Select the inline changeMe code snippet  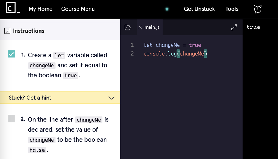pyautogui.click(x=42, y=65)
